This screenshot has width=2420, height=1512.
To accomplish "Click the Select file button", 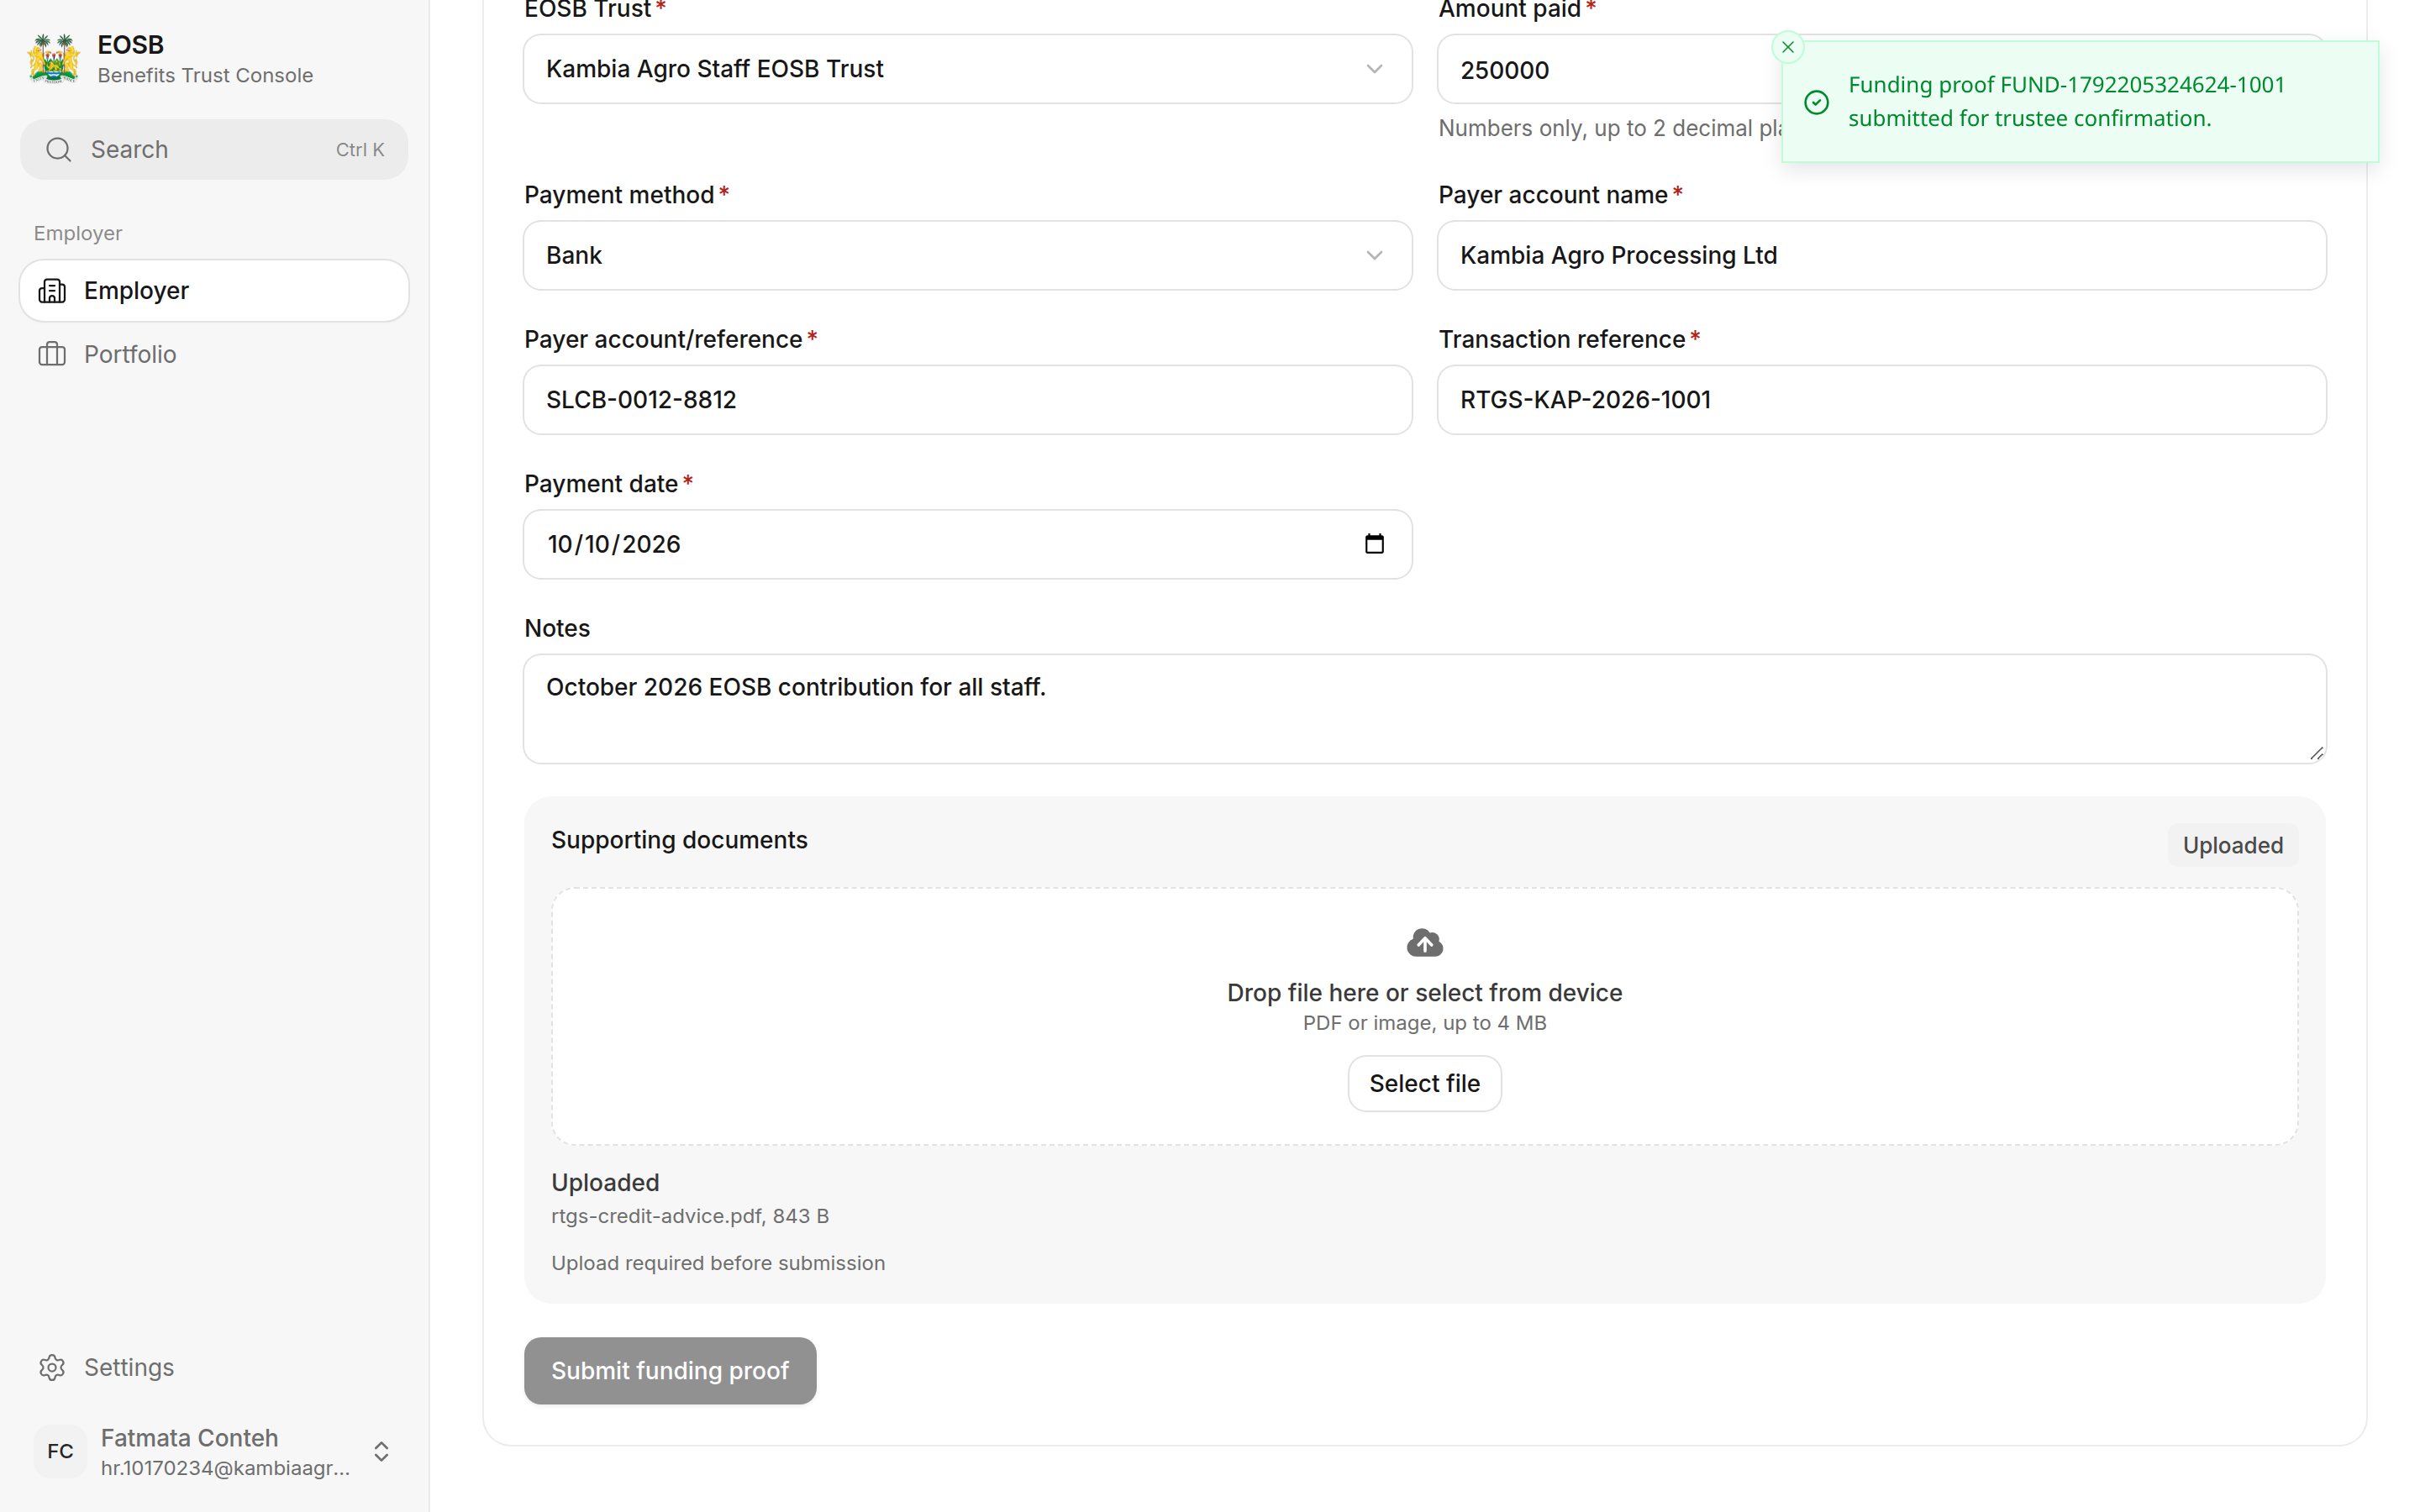I will click(1424, 1083).
